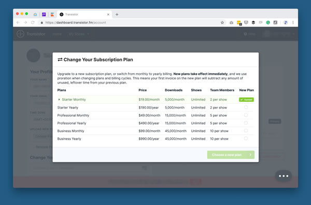Click the Choose a new plan button
The width and height of the screenshot is (311, 205).
click(231, 155)
